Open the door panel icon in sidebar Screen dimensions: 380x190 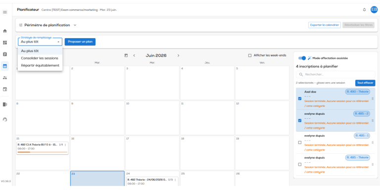coord(5,104)
